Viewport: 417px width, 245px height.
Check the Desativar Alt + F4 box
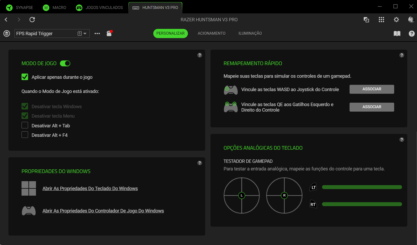coord(25,135)
